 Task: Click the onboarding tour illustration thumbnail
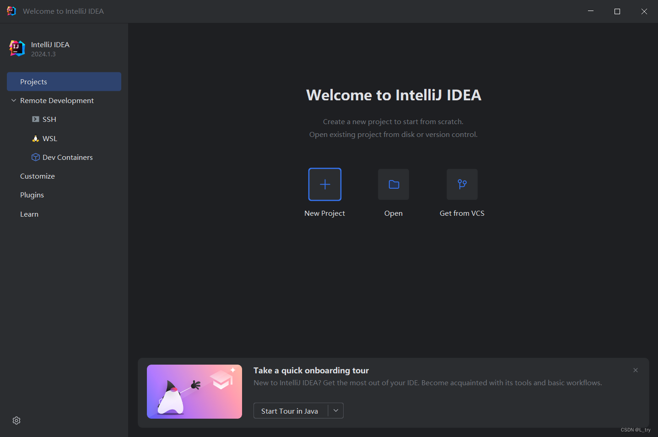pos(194,392)
